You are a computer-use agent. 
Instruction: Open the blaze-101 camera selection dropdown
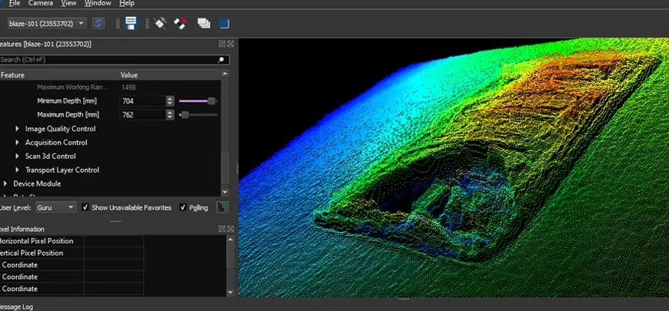click(47, 24)
